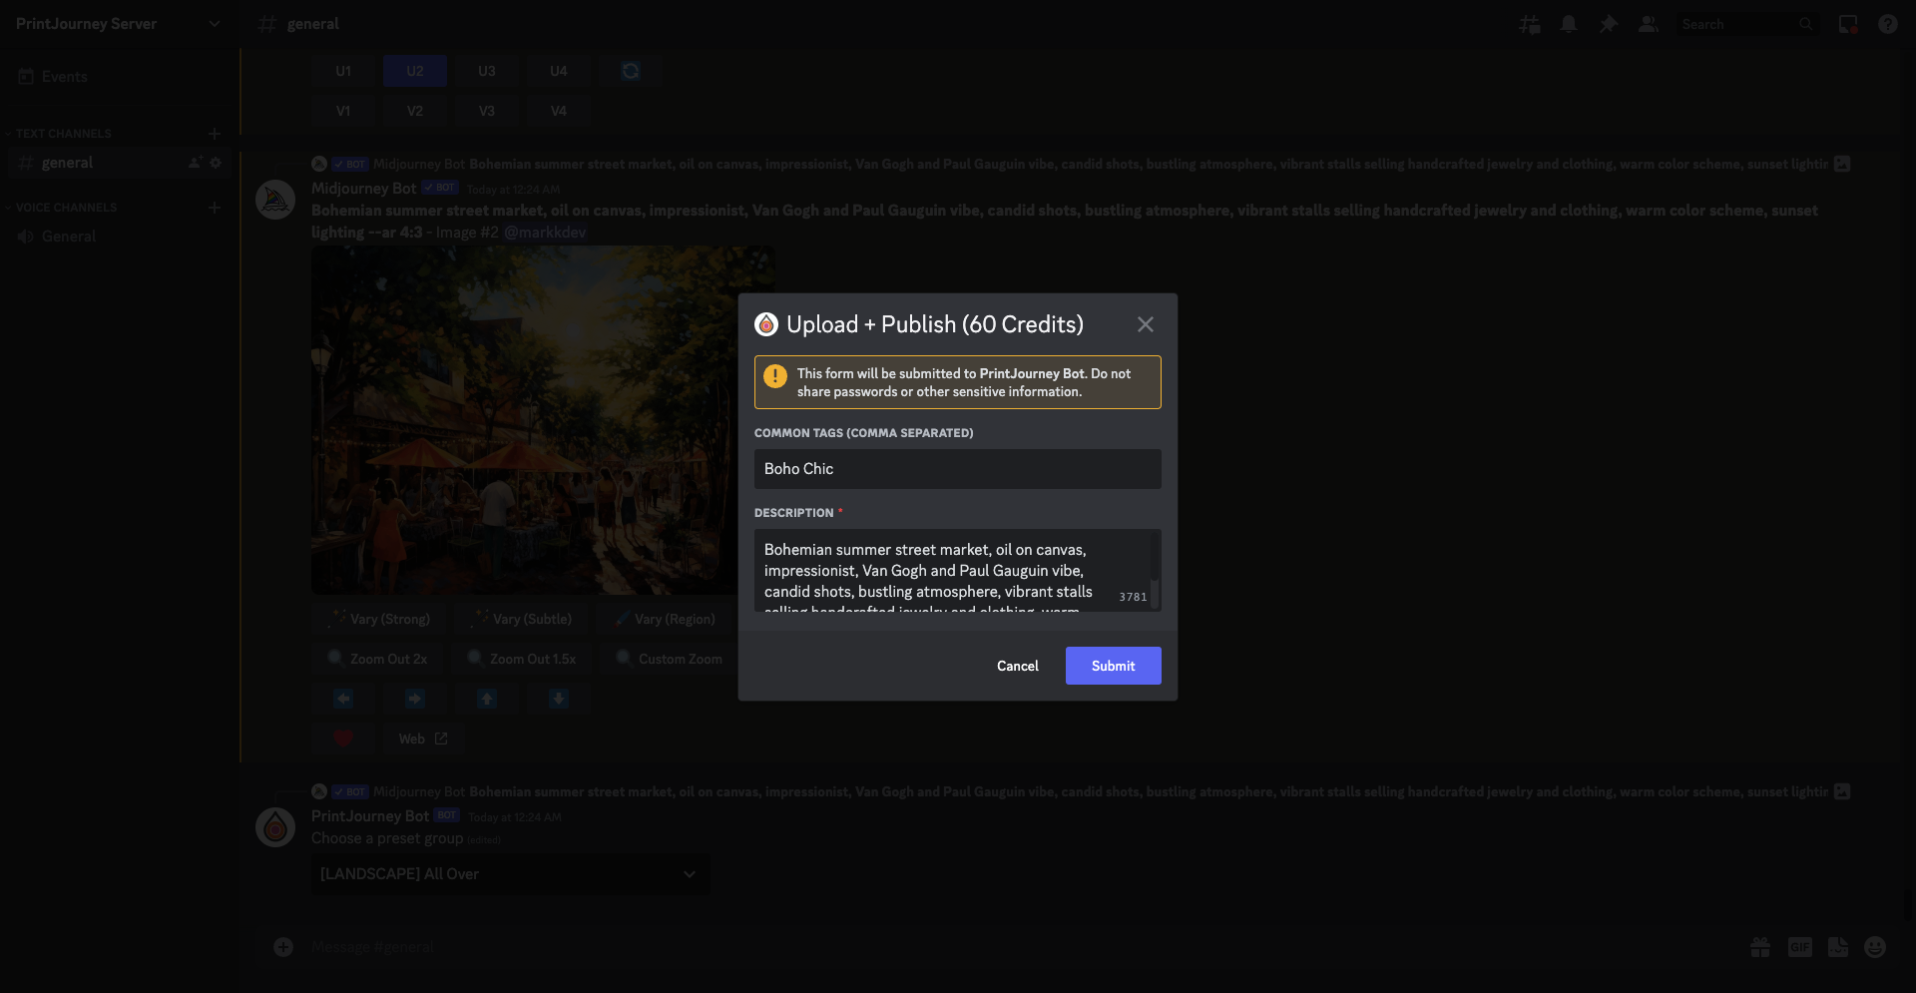
Task: Upscale image U1
Action: [343, 71]
